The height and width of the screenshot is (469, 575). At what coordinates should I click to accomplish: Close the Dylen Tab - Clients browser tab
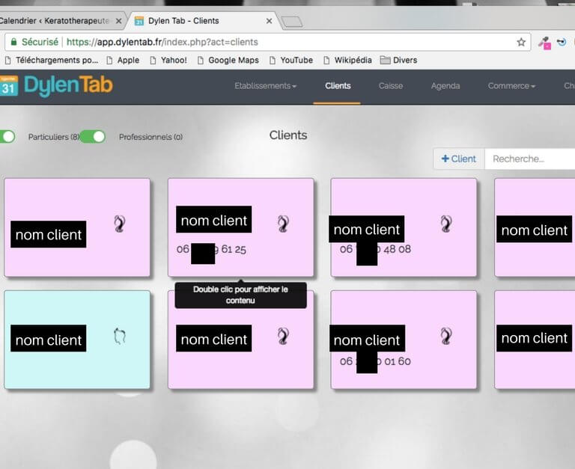click(268, 21)
